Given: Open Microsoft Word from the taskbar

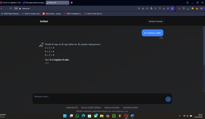Looking at the screenshot, I should [x=132, y=116].
